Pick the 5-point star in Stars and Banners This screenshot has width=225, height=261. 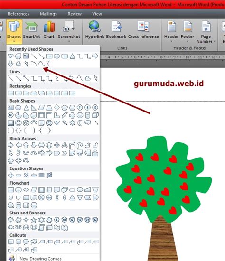[34, 220]
